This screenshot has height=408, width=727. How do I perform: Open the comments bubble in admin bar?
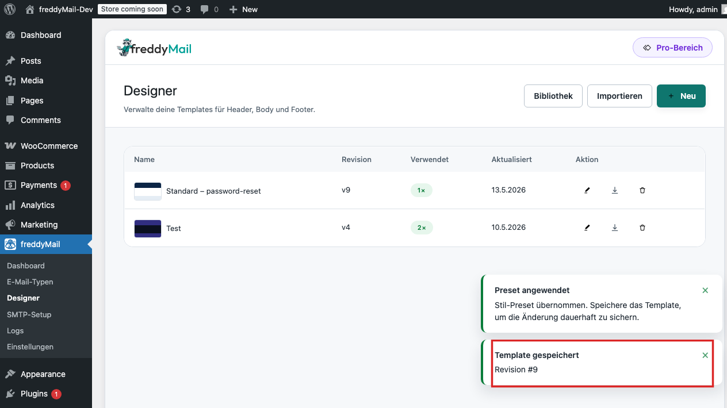point(209,9)
